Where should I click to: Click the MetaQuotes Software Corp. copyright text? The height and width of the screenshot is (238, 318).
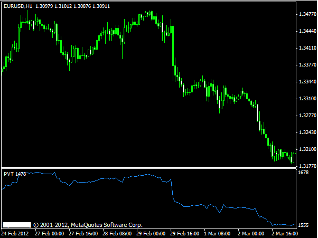[x=88, y=225]
